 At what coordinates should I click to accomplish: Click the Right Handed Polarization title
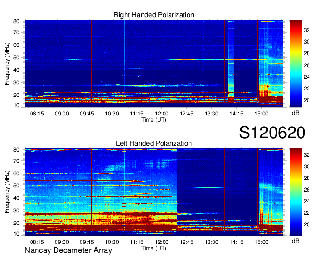pos(154,15)
